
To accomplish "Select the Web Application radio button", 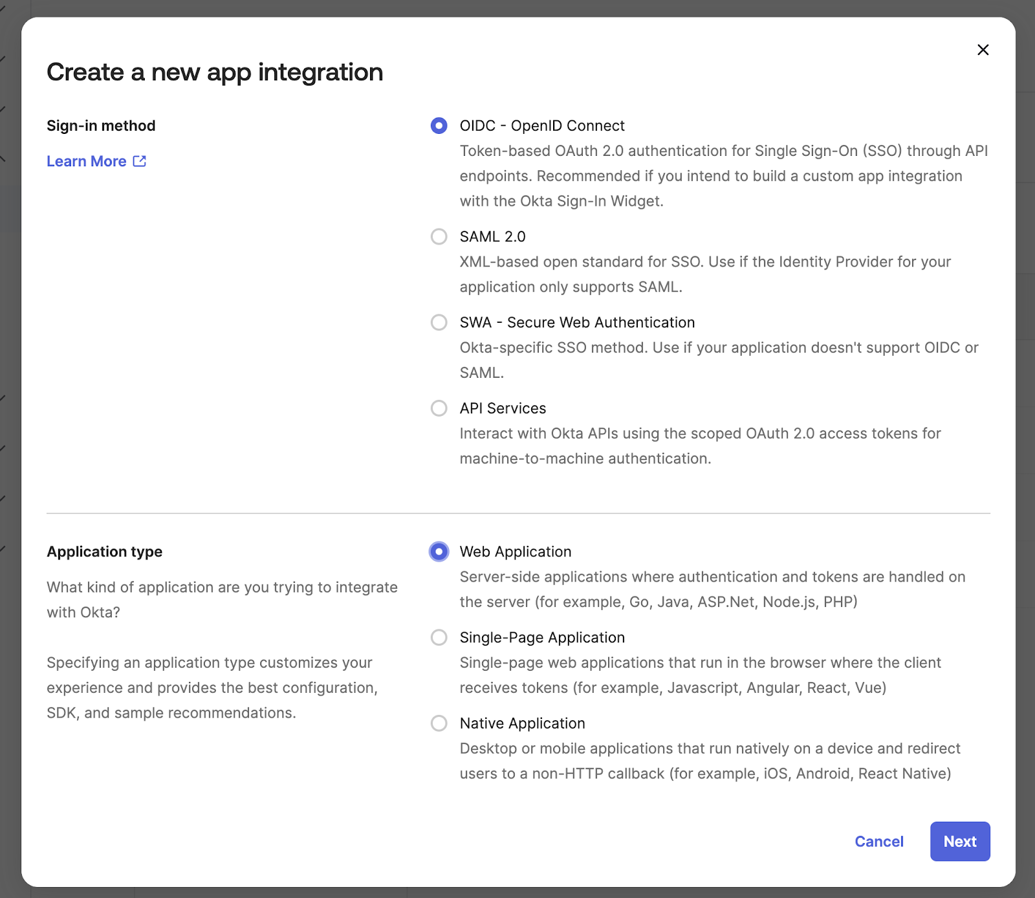I will coord(439,552).
